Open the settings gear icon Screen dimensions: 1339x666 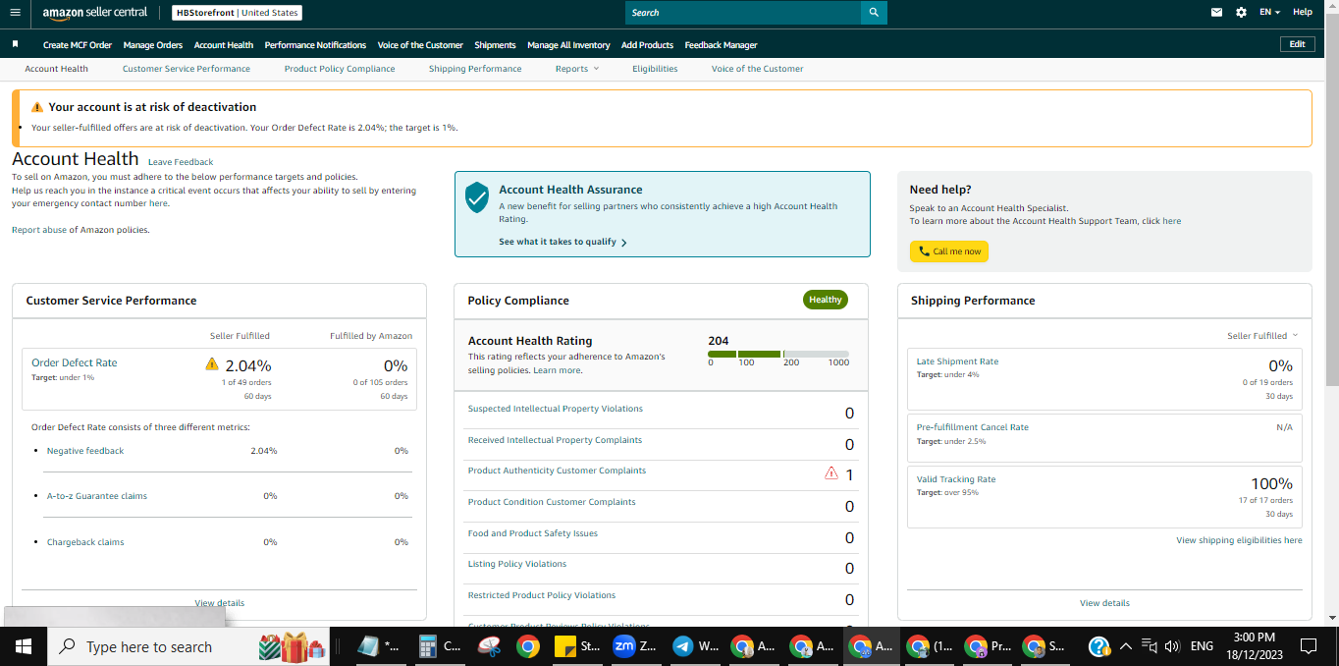click(1242, 13)
